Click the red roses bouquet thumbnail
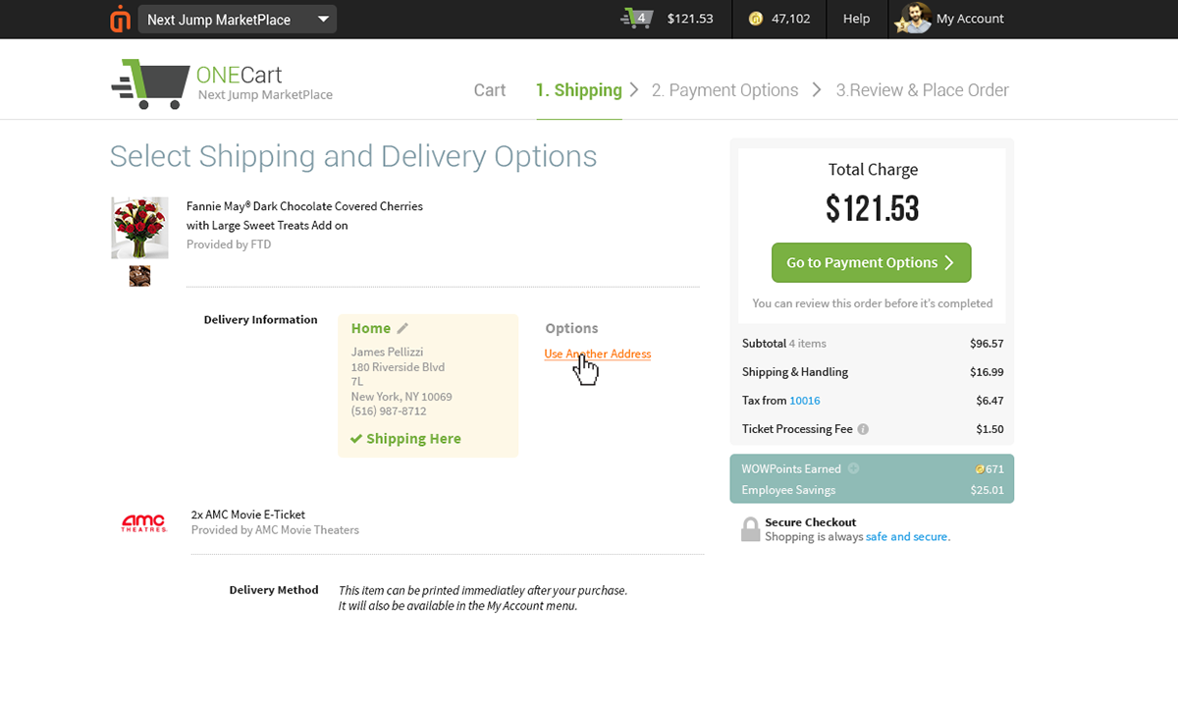 [140, 228]
